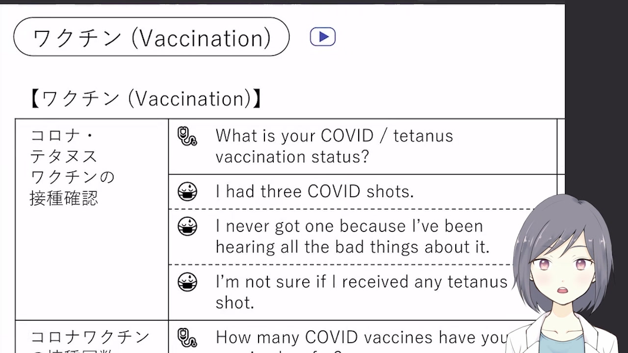Click the play button beside the Vaccination title
628x353 pixels.
[x=322, y=37]
